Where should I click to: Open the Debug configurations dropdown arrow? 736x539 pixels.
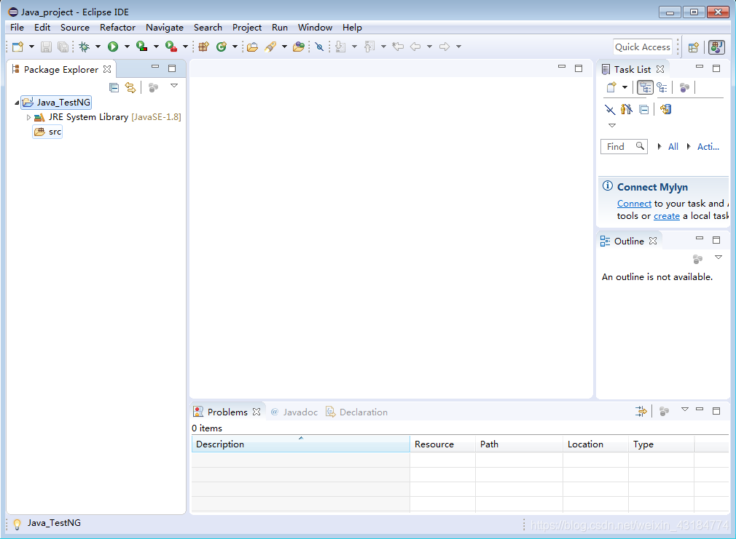point(98,47)
